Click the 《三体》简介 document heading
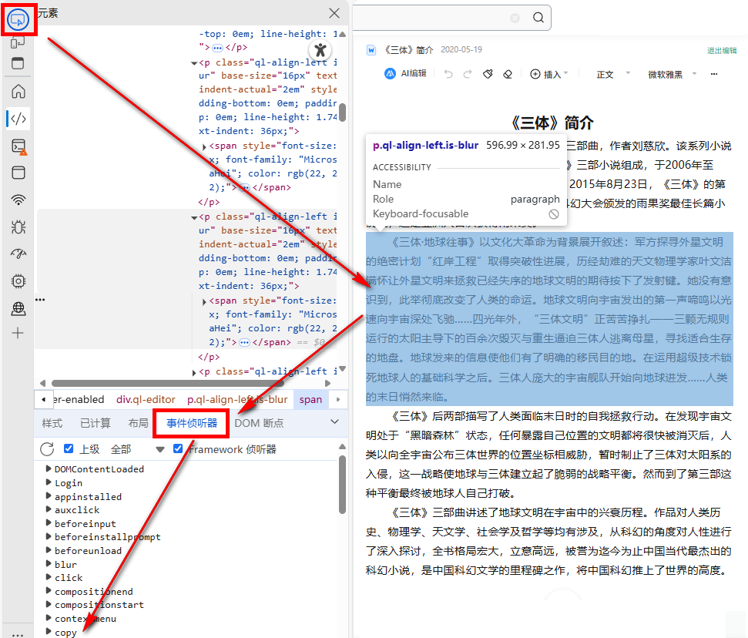This screenshot has height=638, width=748. (552, 123)
